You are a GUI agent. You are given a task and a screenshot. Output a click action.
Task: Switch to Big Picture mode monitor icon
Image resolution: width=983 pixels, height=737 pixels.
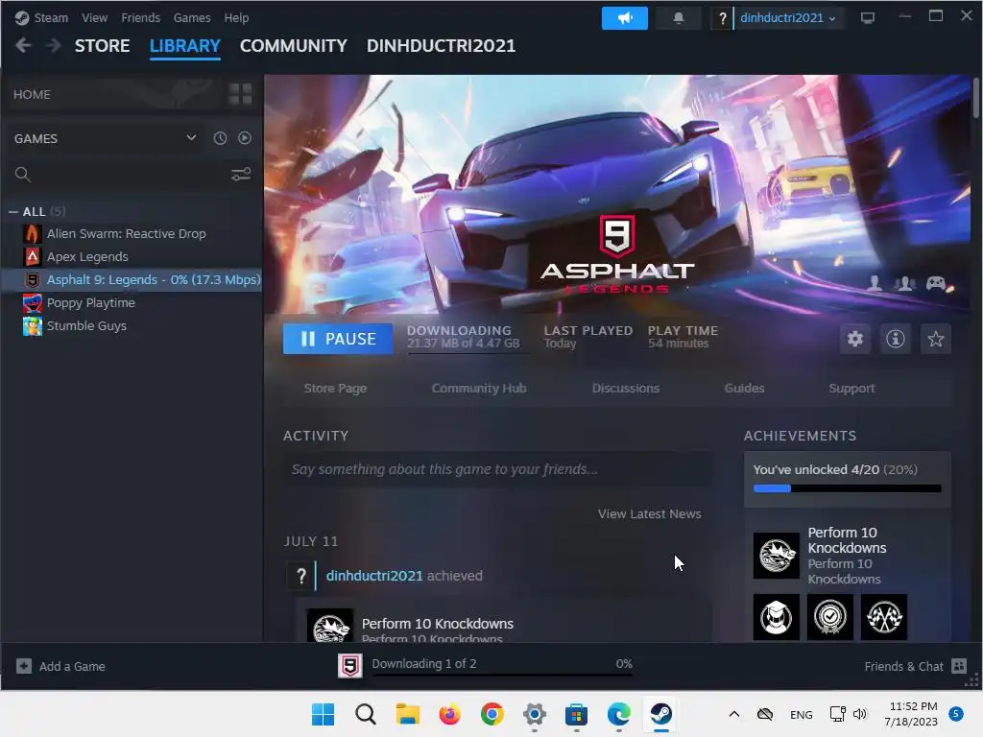(x=867, y=18)
